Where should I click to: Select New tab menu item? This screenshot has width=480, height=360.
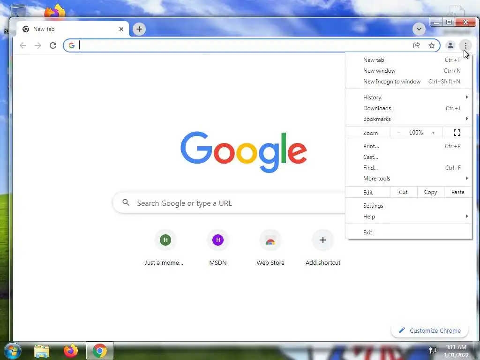409,60
